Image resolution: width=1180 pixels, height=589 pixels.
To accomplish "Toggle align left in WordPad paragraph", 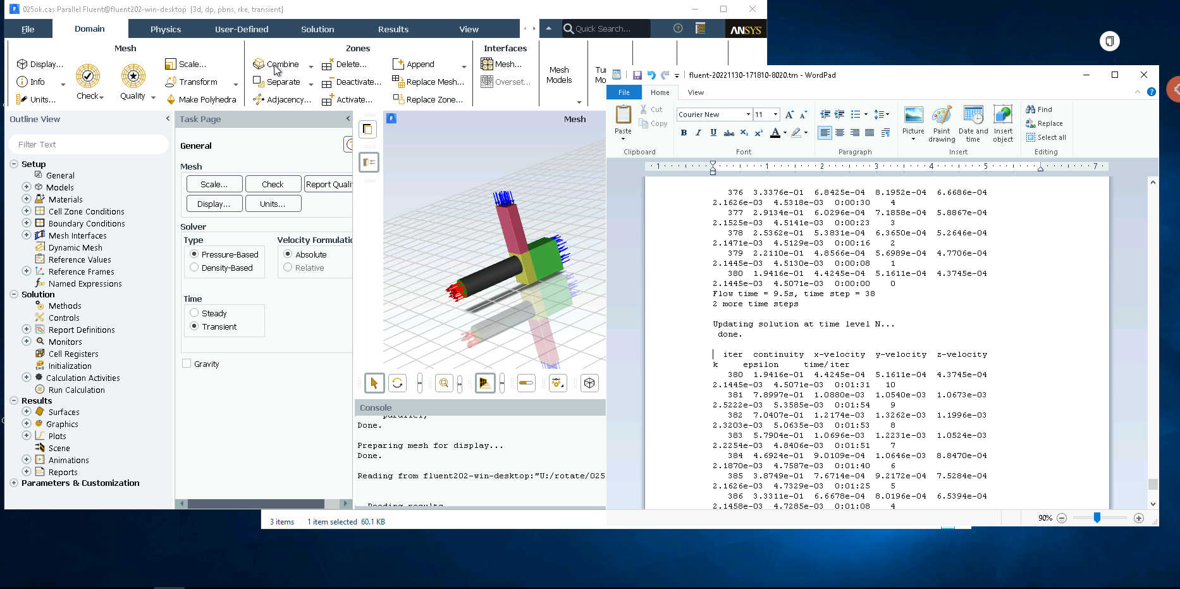I will click(825, 132).
